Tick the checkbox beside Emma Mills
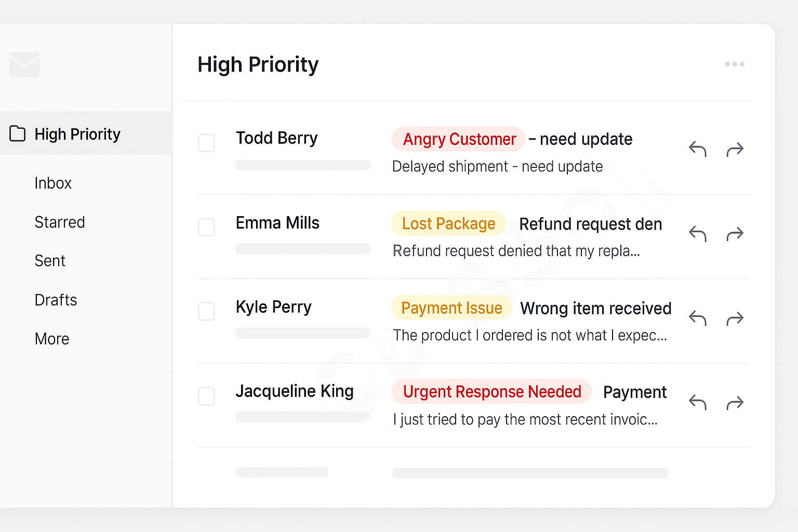The image size is (798, 532). click(207, 227)
